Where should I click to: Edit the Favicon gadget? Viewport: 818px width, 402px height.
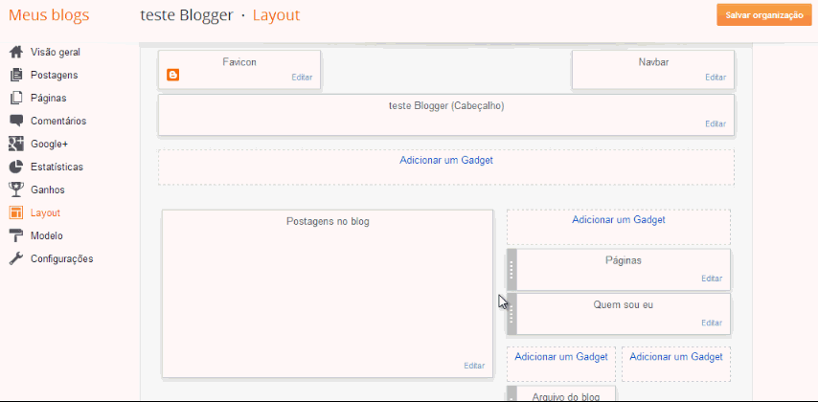click(x=302, y=78)
